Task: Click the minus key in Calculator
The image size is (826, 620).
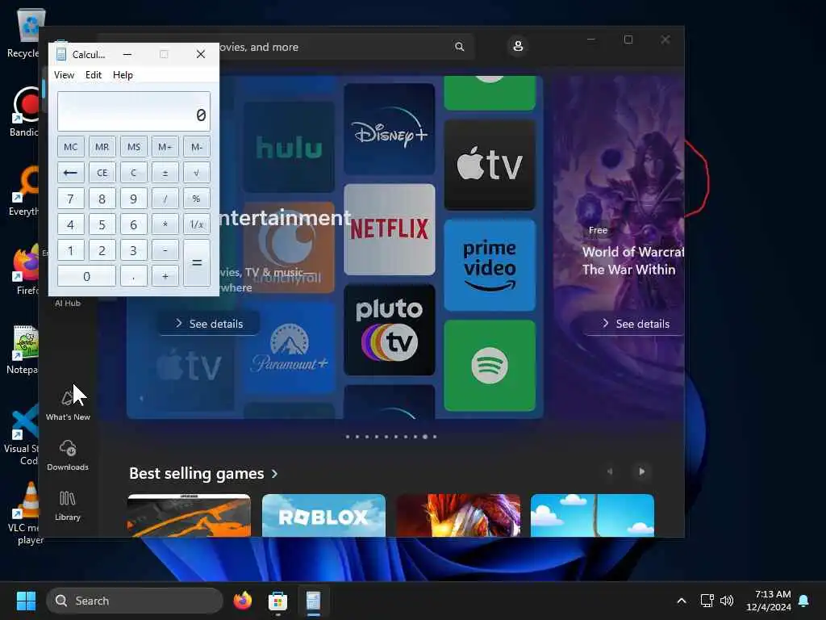Action: 165,250
